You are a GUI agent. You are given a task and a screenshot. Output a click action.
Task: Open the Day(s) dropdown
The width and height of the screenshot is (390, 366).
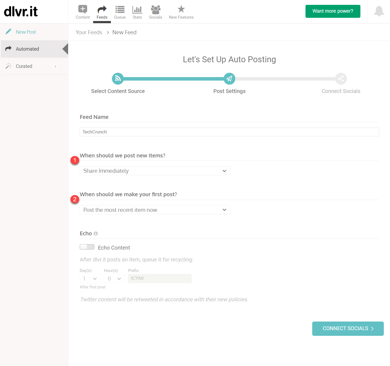pyautogui.click(x=90, y=278)
